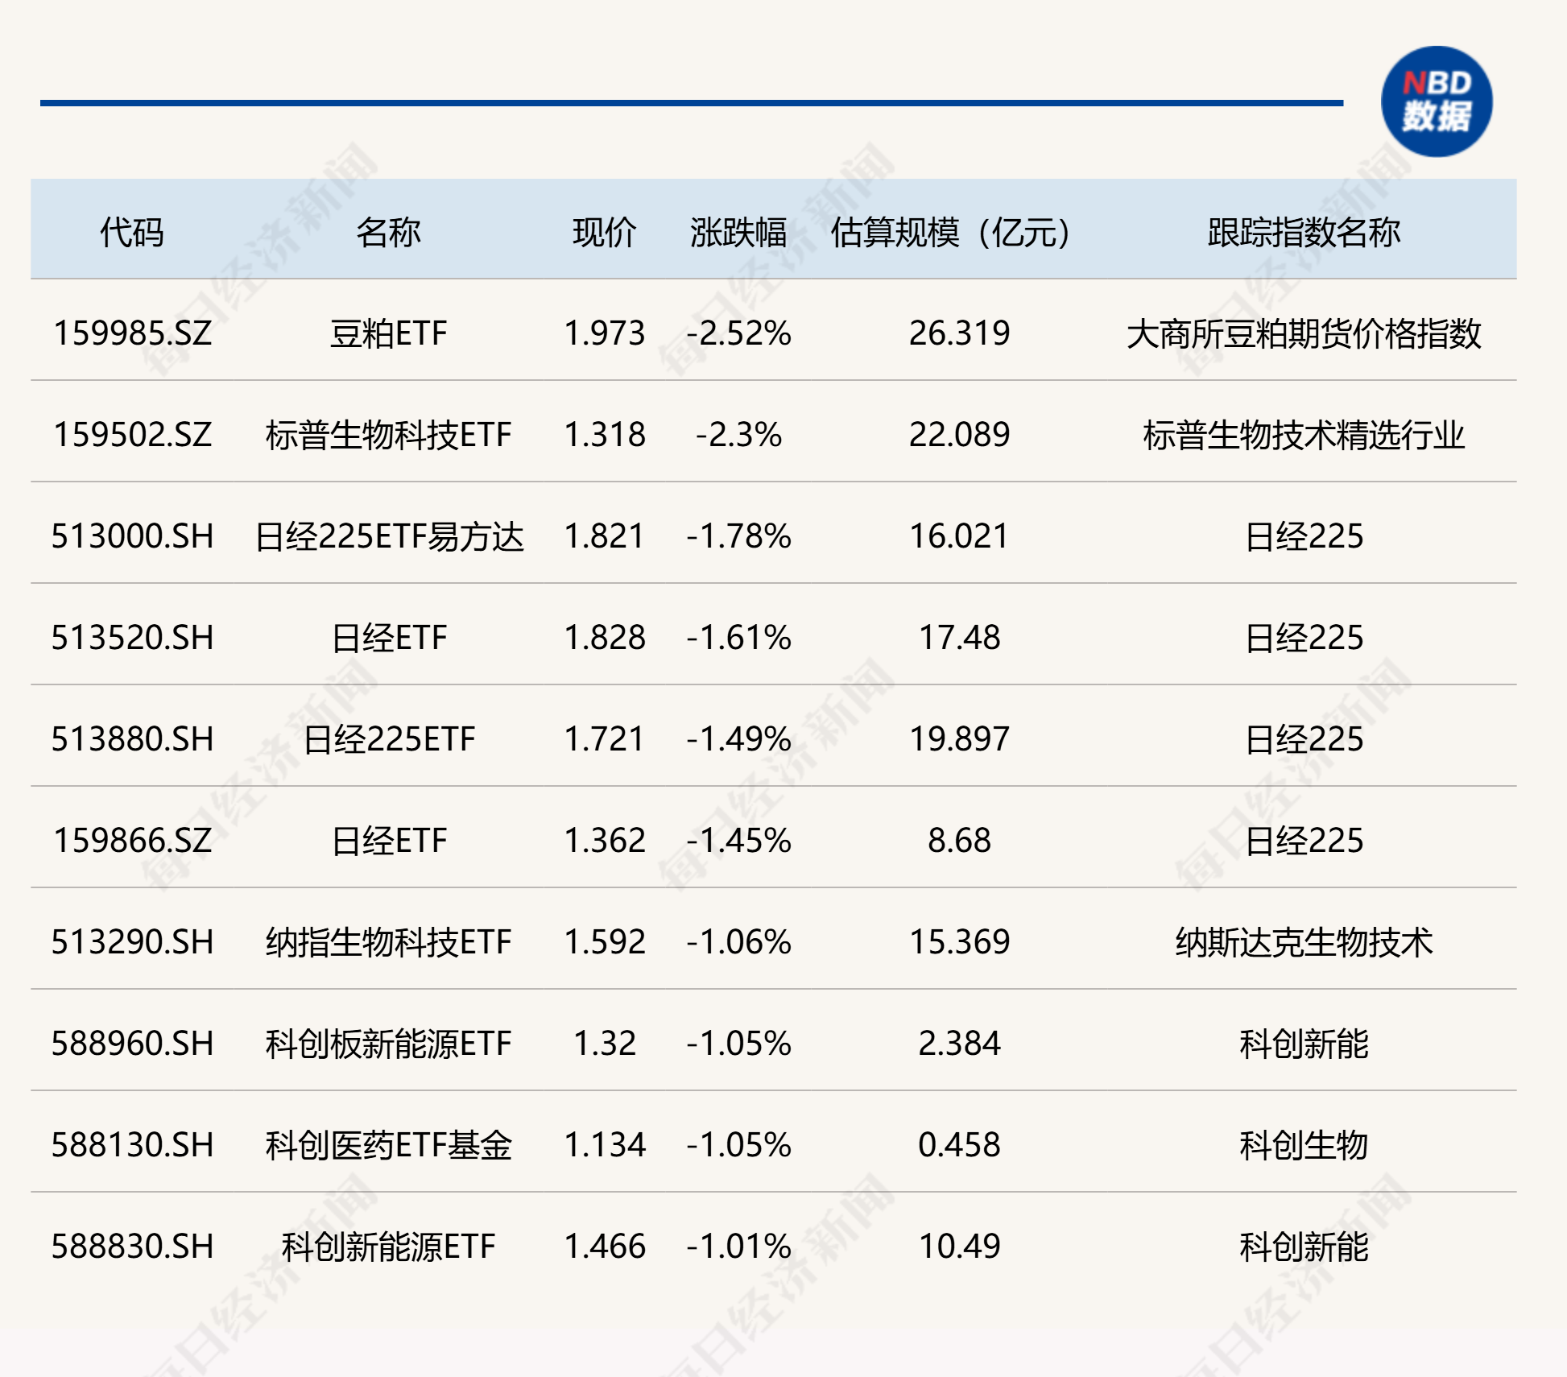Image resolution: width=1567 pixels, height=1377 pixels.
Task: Select the 日经225ETF易方达 fund name
Action: [x=389, y=536]
